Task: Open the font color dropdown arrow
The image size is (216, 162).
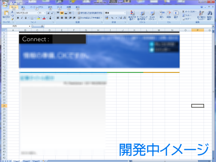Action: point(47,18)
